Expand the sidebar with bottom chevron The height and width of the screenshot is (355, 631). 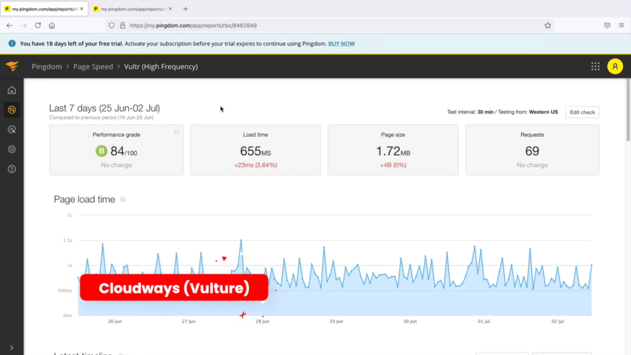click(x=12, y=348)
